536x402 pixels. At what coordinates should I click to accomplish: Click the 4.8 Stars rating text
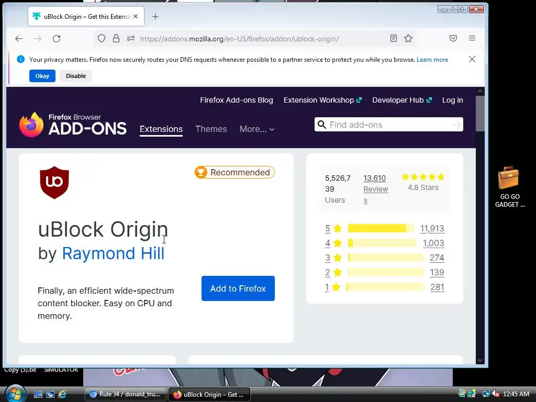[423, 187]
